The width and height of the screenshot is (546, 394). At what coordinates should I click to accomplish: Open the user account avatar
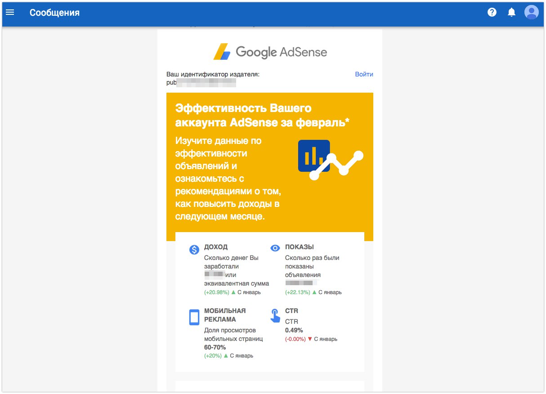532,12
